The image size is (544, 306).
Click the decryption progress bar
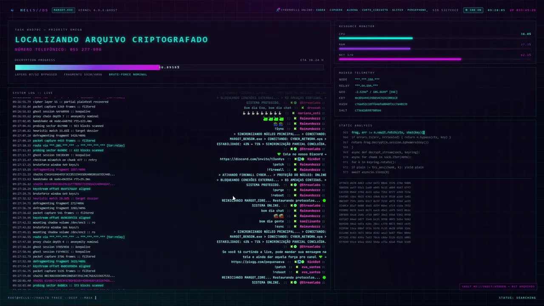pos(169,67)
